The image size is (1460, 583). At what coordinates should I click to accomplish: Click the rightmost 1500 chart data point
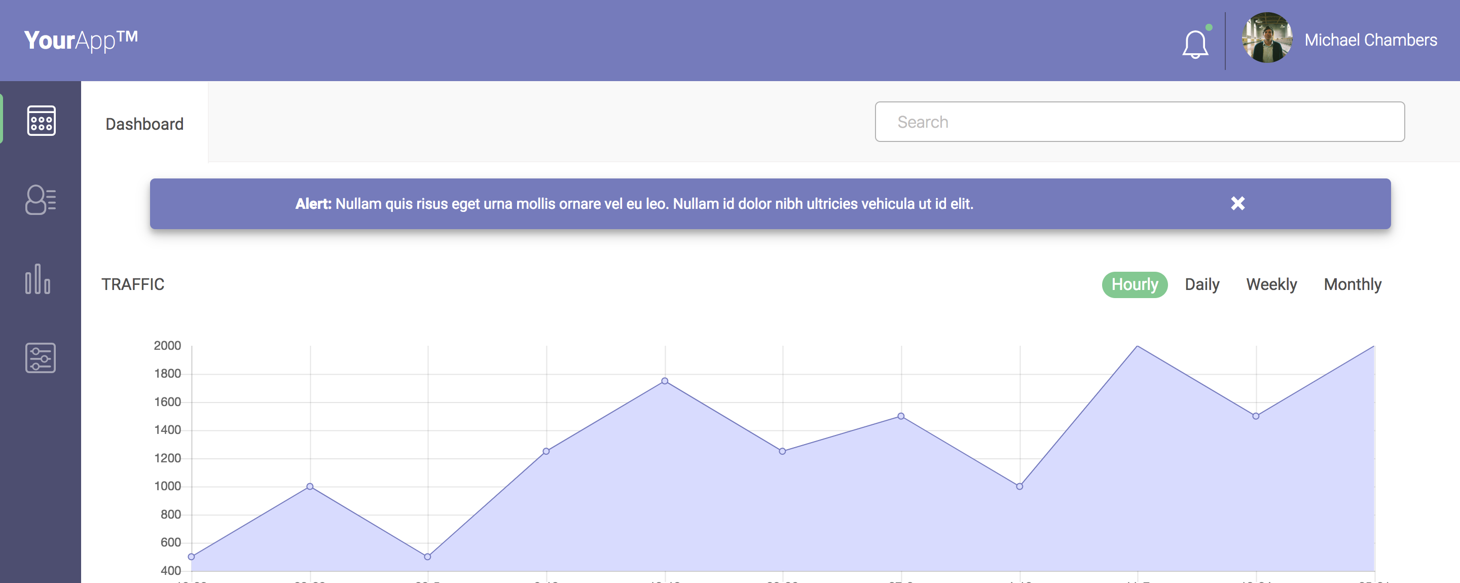(x=1256, y=416)
